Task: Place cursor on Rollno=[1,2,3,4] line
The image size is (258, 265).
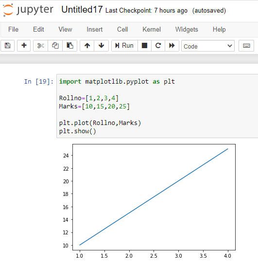Action: coord(89,98)
